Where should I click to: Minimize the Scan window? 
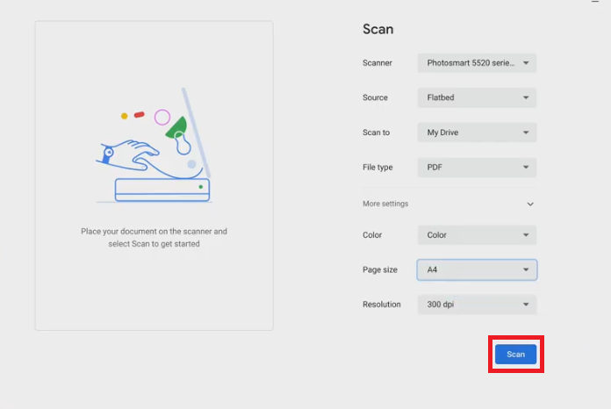[x=595, y=2]
